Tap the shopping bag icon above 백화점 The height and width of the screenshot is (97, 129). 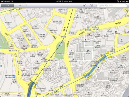[88, 50]
